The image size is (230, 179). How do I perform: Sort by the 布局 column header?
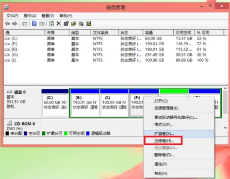point(57,33)
